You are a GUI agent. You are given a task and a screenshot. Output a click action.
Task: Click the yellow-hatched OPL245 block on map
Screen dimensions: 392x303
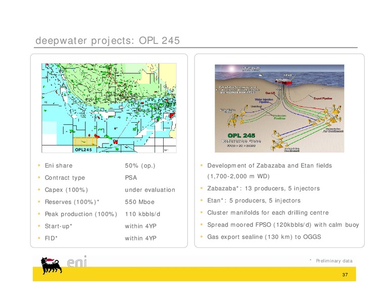(x=85, y=141)
